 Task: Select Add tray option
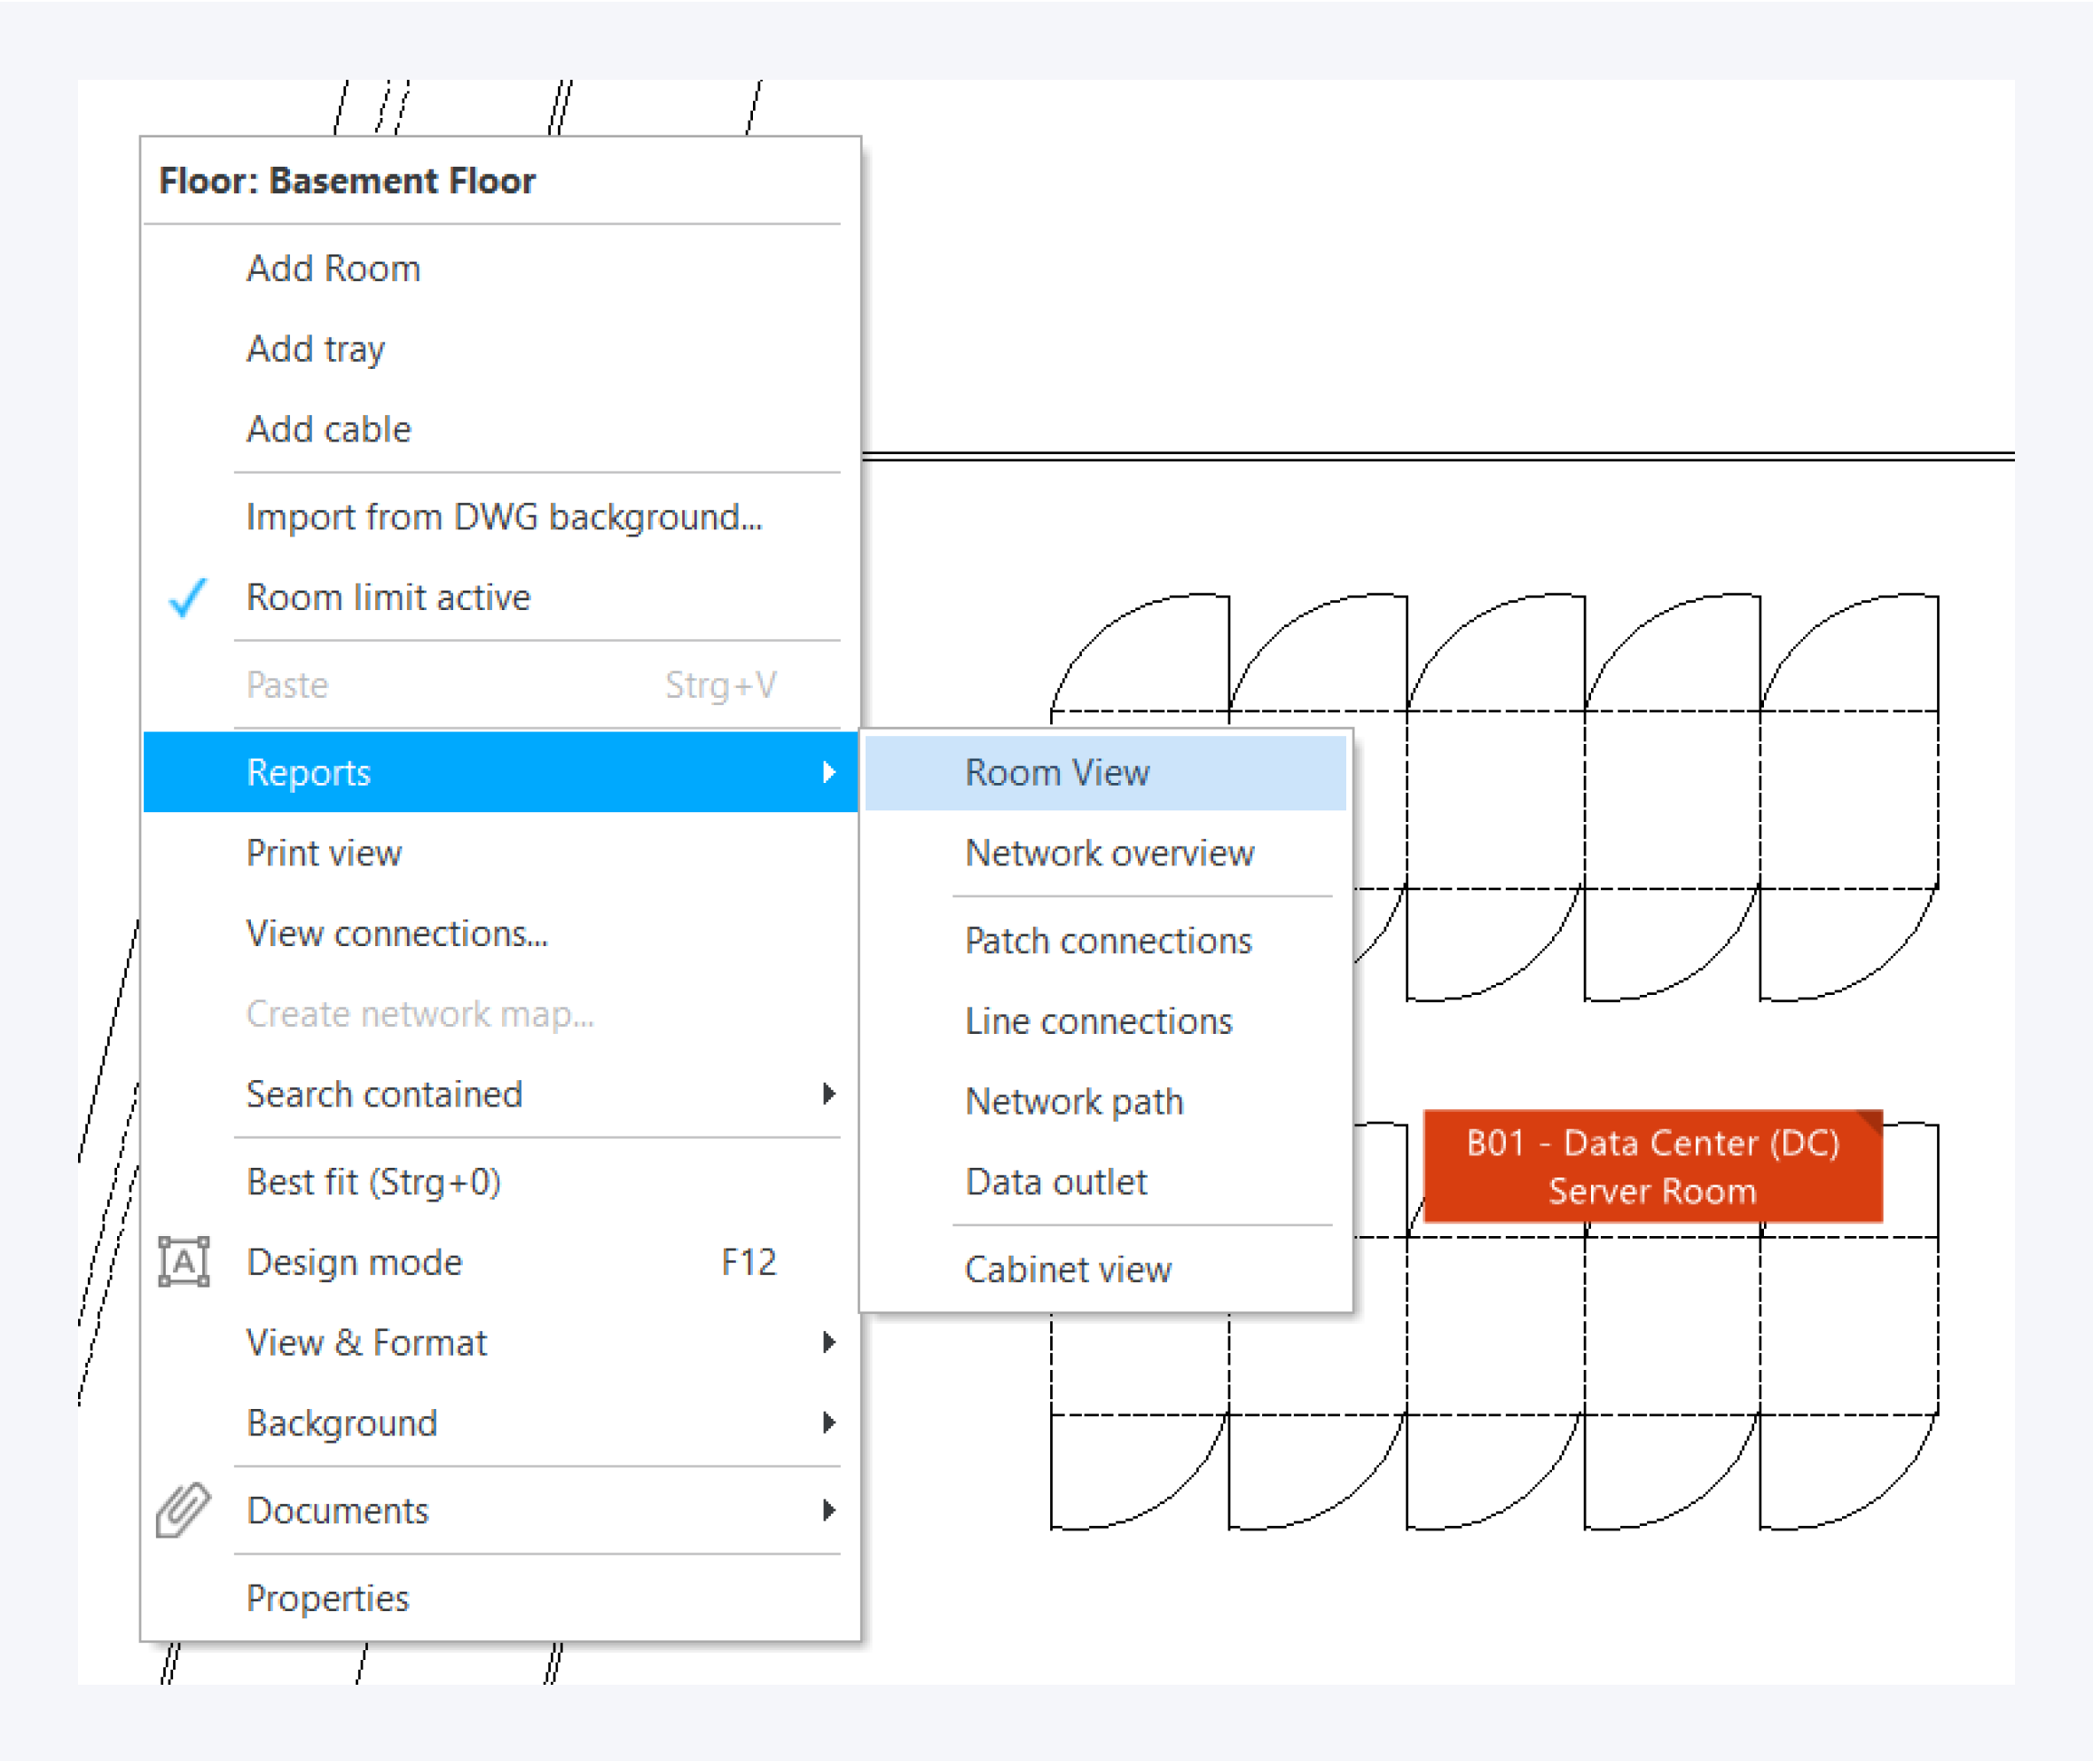point(316,349)
